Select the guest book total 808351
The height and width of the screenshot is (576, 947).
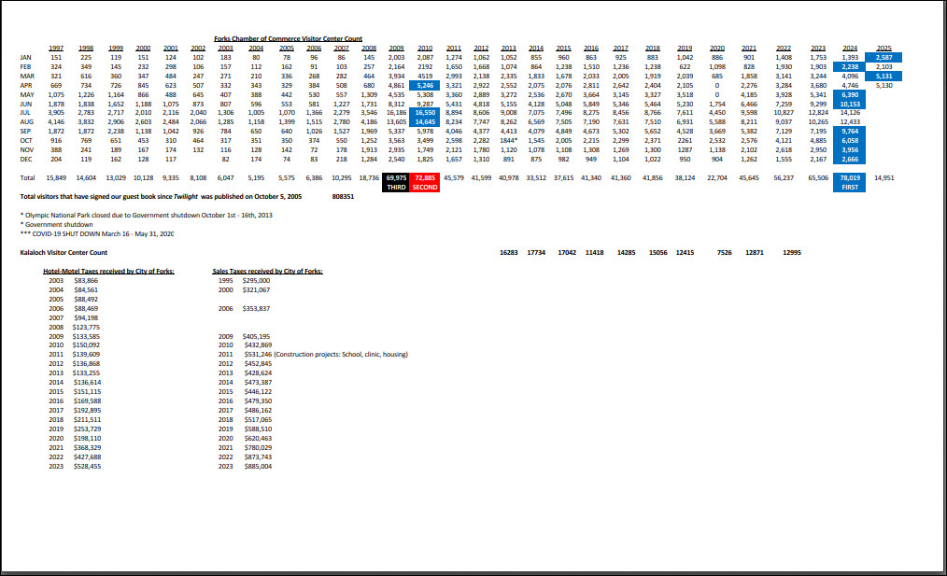[343, 197]
